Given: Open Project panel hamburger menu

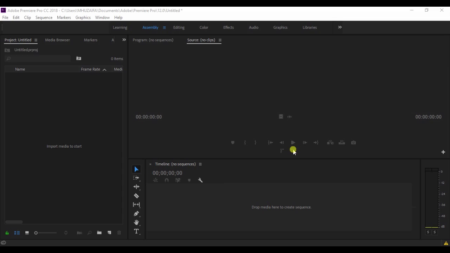Looking at the screenshot, I should 36,40.
